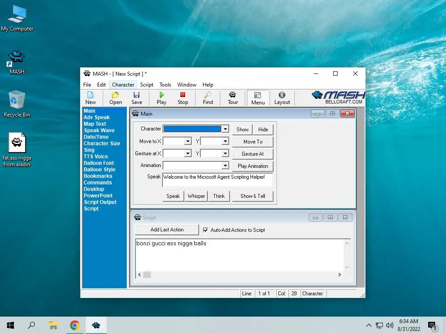Select the My Computer desktop icon
The width and height of the screenshot is (446, 334).
[x=17, y=18]
